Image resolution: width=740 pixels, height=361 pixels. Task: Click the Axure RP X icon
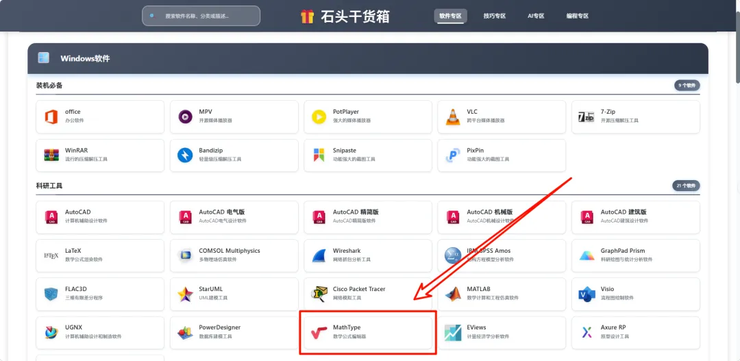(587, 333)
